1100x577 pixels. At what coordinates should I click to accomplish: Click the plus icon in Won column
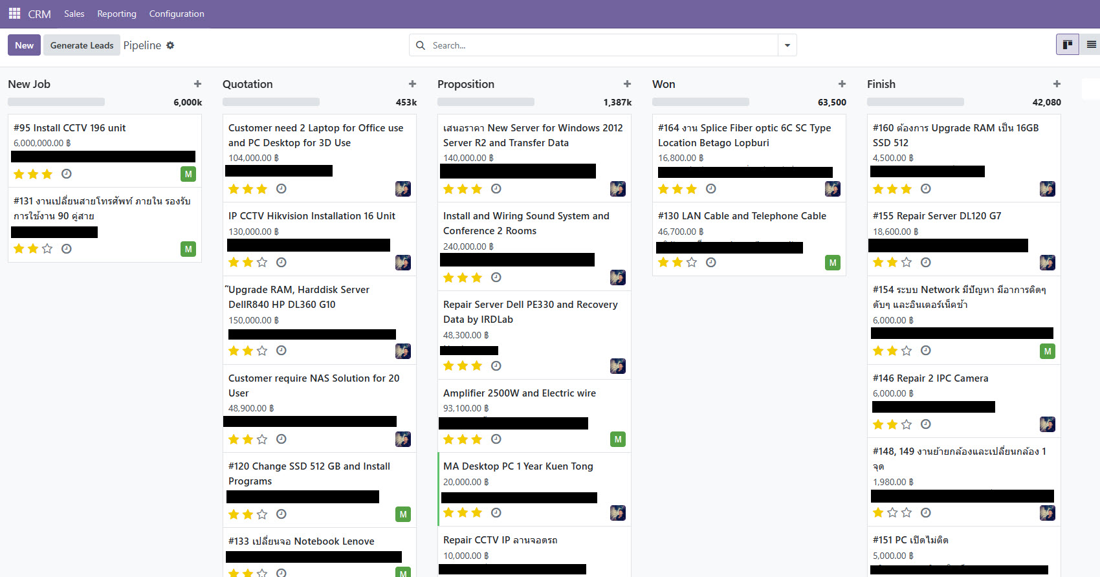pos(842,84)
